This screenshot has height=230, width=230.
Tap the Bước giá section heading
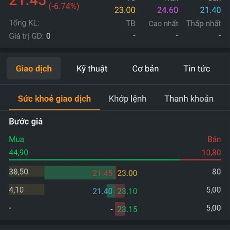tap(26, 122)
